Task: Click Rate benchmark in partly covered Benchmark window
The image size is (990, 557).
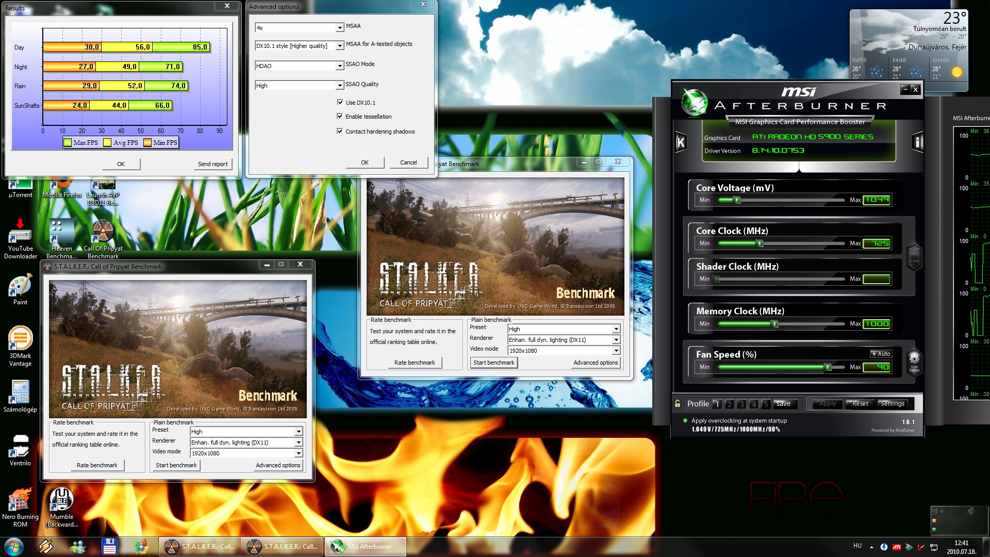Action: 415,363
